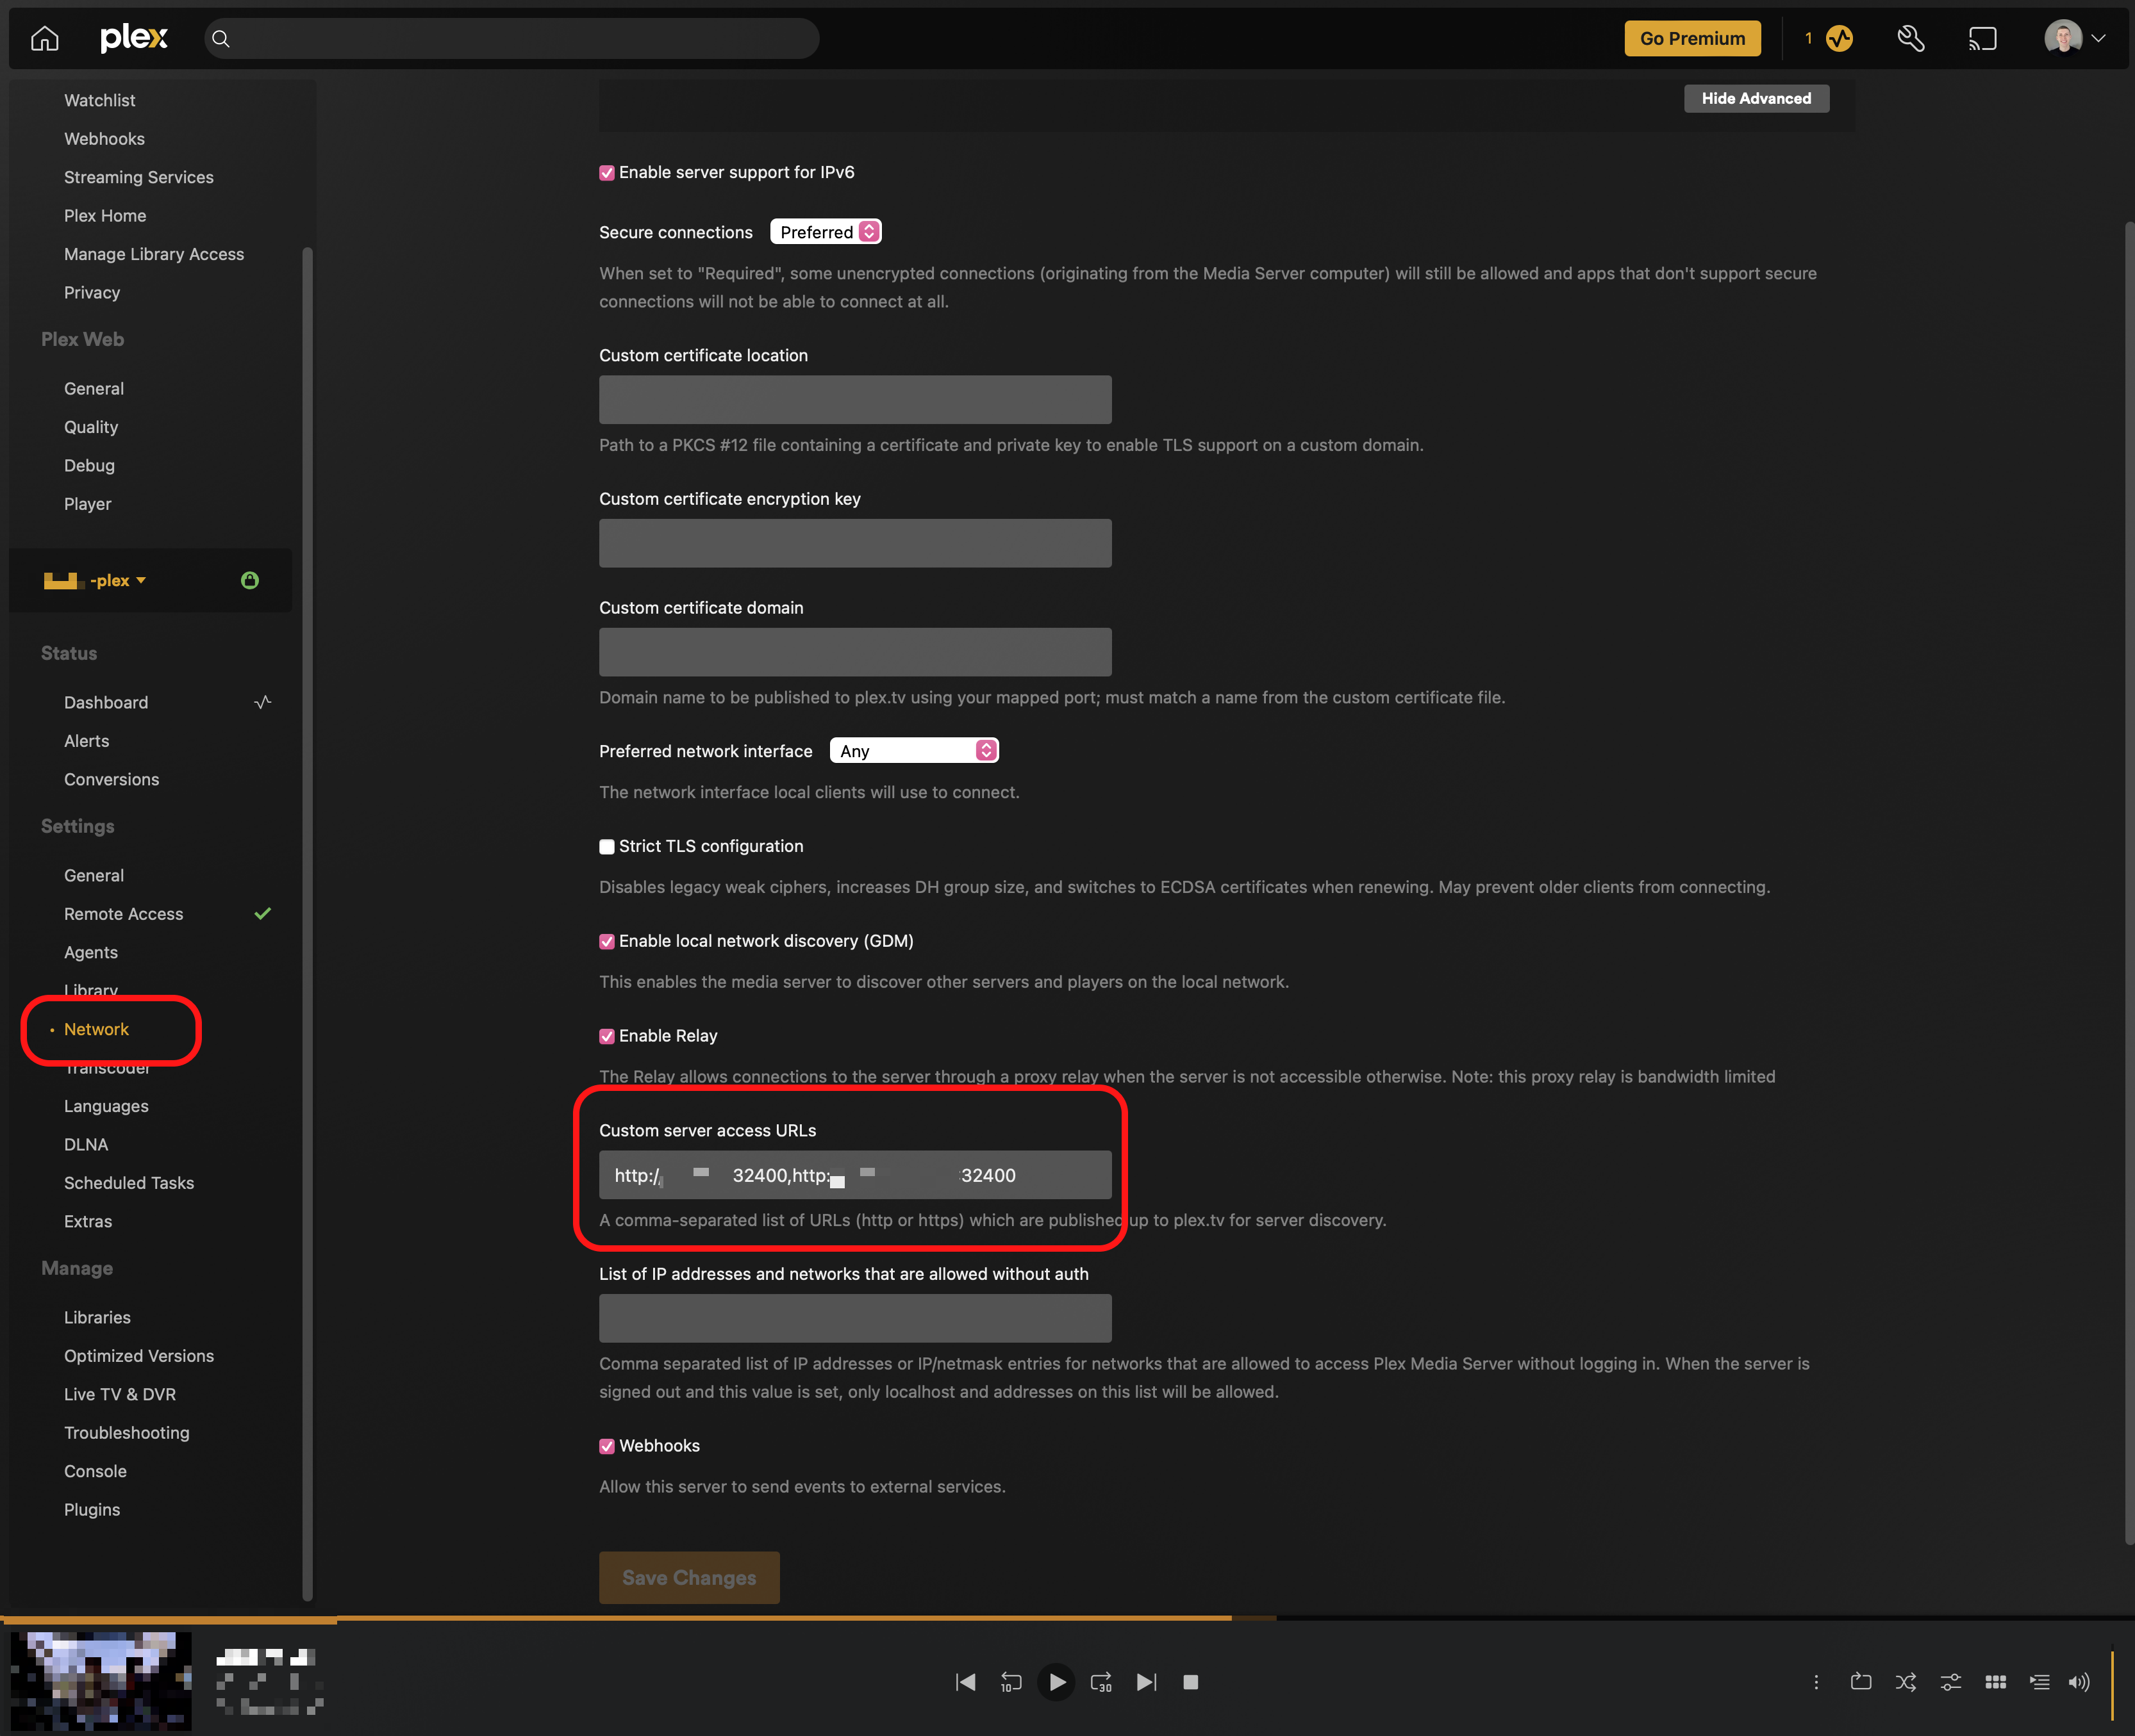The image size is (2135, 1736).
Task: Disable server support for IPv6
Action: 606,173
